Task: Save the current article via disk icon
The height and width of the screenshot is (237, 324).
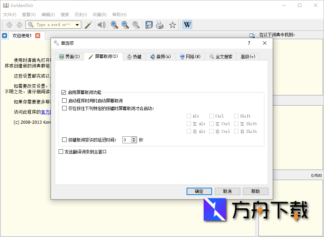Action: click(x=149, y=24)
